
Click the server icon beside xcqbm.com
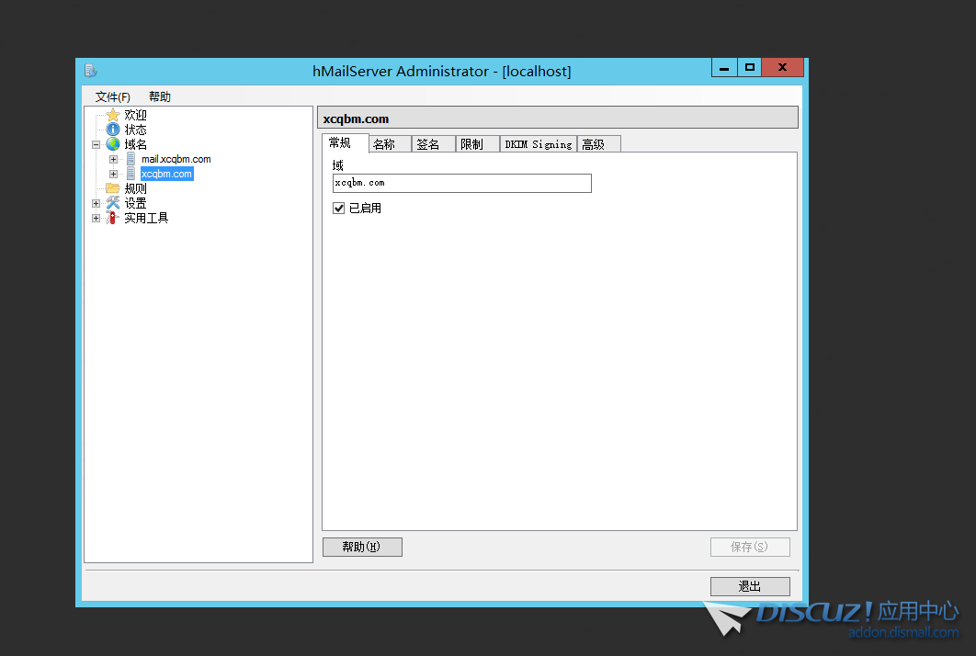[x=131, y=174]
